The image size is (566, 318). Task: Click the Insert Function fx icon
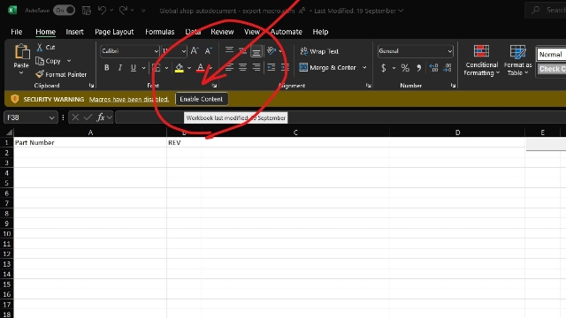(101, 117)
